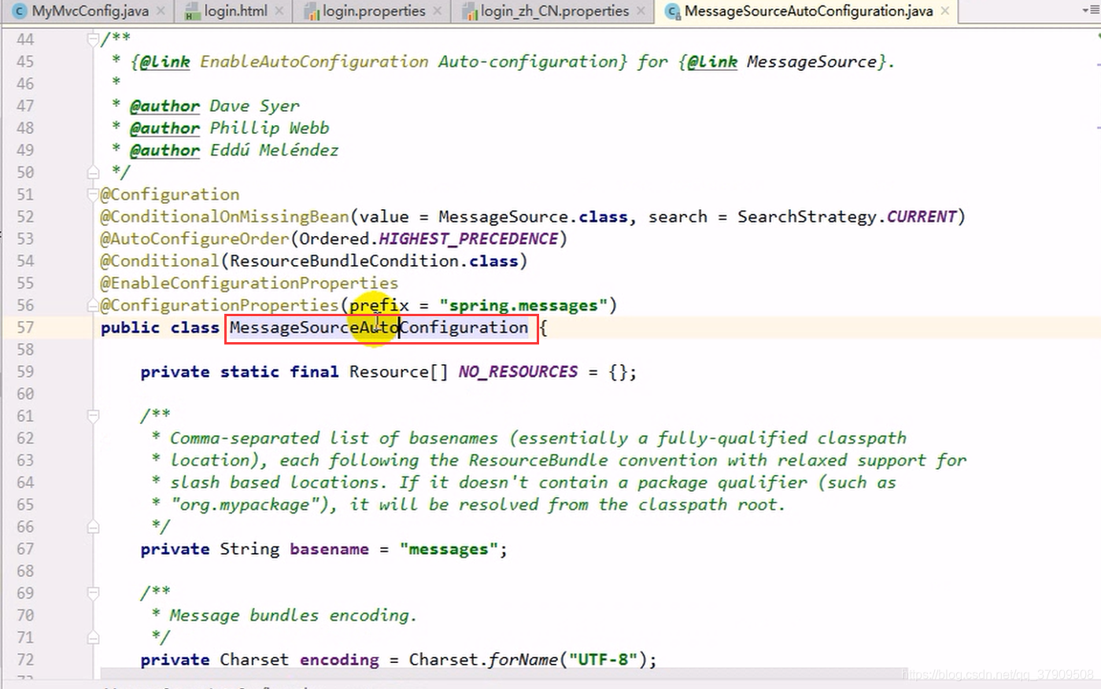Click the "UTF-8" string literal
This screenshot has width=1101, height=689.
tap(603, 659)
